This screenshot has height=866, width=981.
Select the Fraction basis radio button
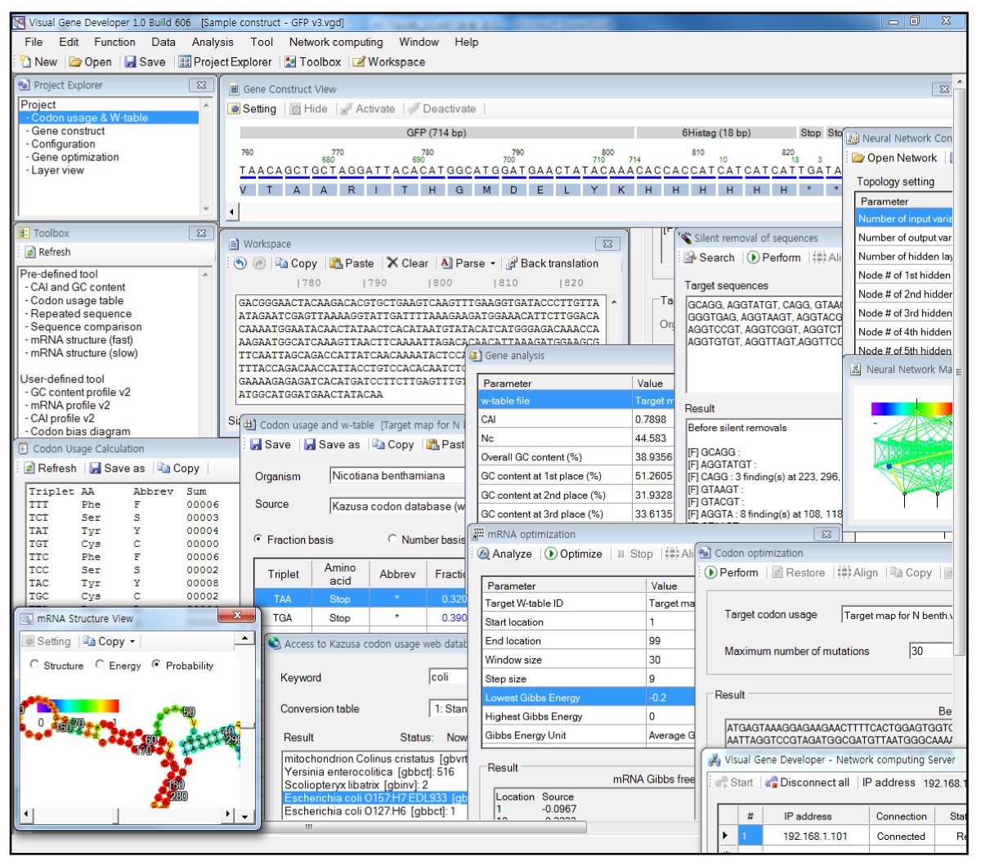(258, 540)
